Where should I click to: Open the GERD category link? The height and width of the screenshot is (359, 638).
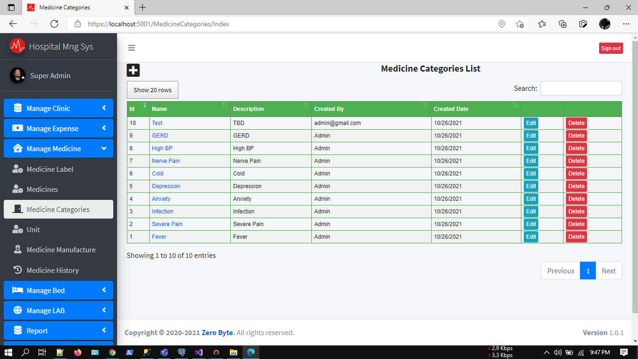(x=160, y=135)
